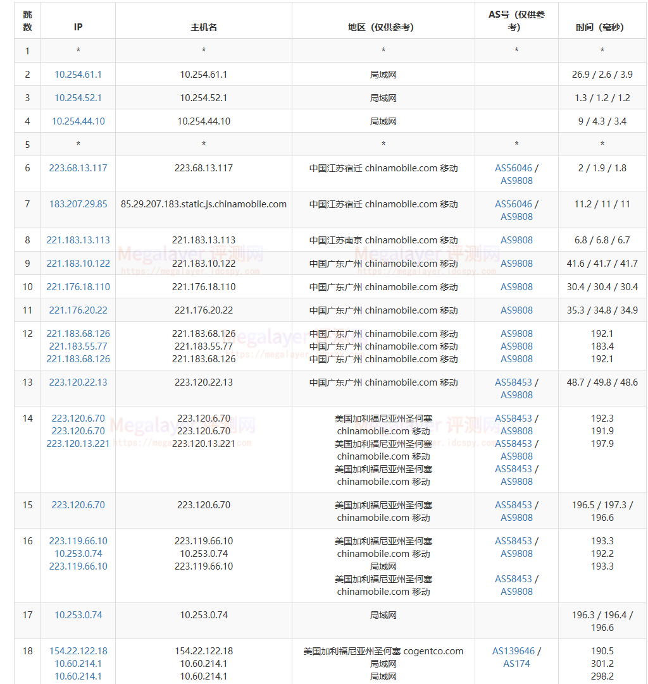Click AS56046 link in hop 6 row

tap(513, 168)
